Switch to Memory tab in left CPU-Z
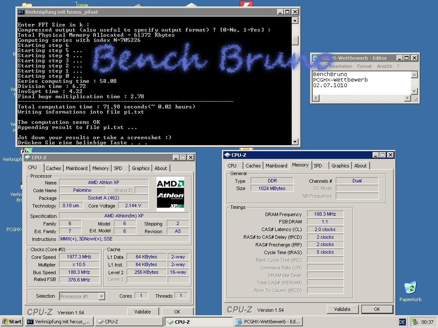 click(x=100, y=168)
